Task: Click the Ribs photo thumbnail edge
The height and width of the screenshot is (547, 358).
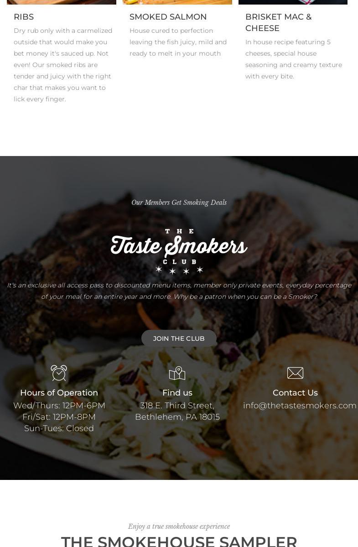Action: tap(62, 2)
